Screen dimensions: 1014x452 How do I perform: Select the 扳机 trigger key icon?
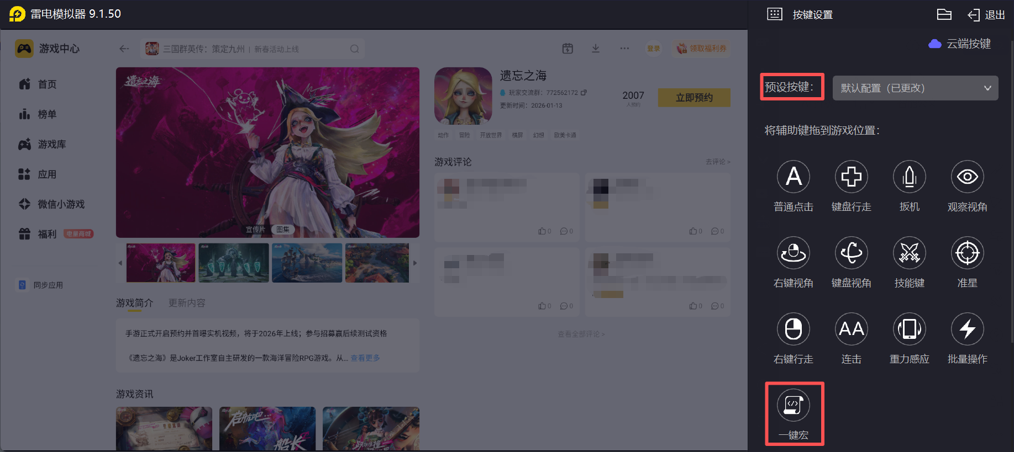(x=910, y=177)
